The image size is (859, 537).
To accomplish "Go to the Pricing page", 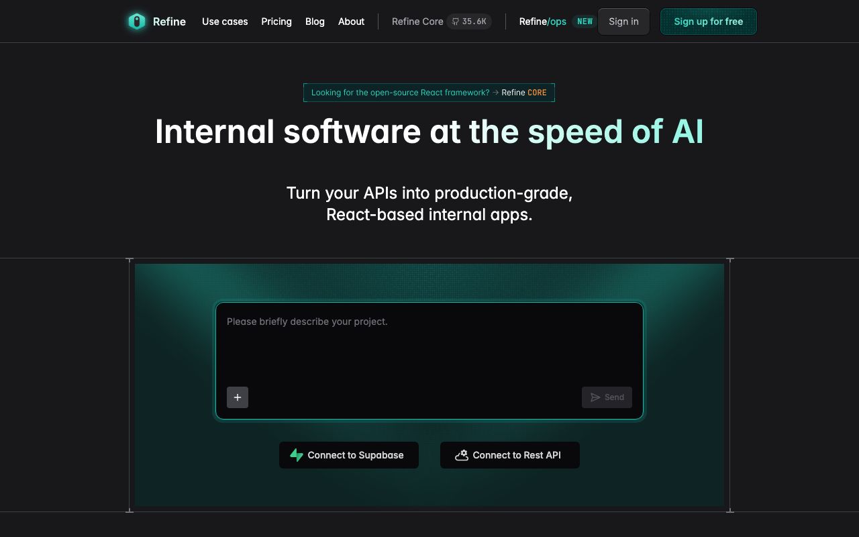I will pos(276,21).
